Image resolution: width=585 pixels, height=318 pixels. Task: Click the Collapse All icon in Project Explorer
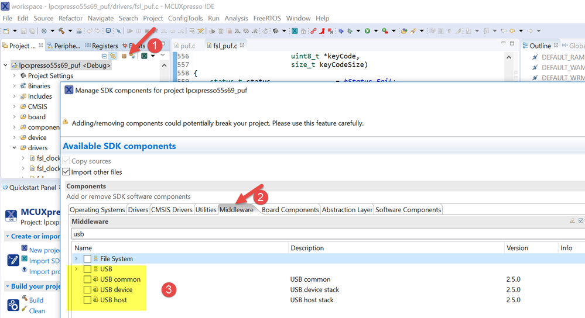click(104, 56)
